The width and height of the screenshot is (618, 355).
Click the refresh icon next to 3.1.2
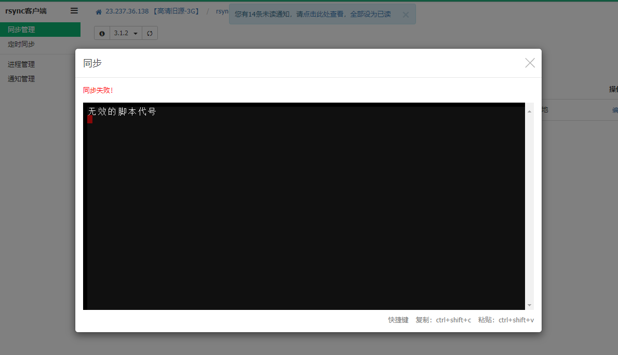click(x=150, y=33)
